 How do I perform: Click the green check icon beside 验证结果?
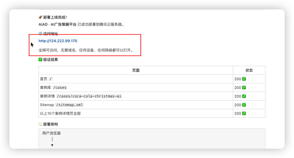coord(40,59)
